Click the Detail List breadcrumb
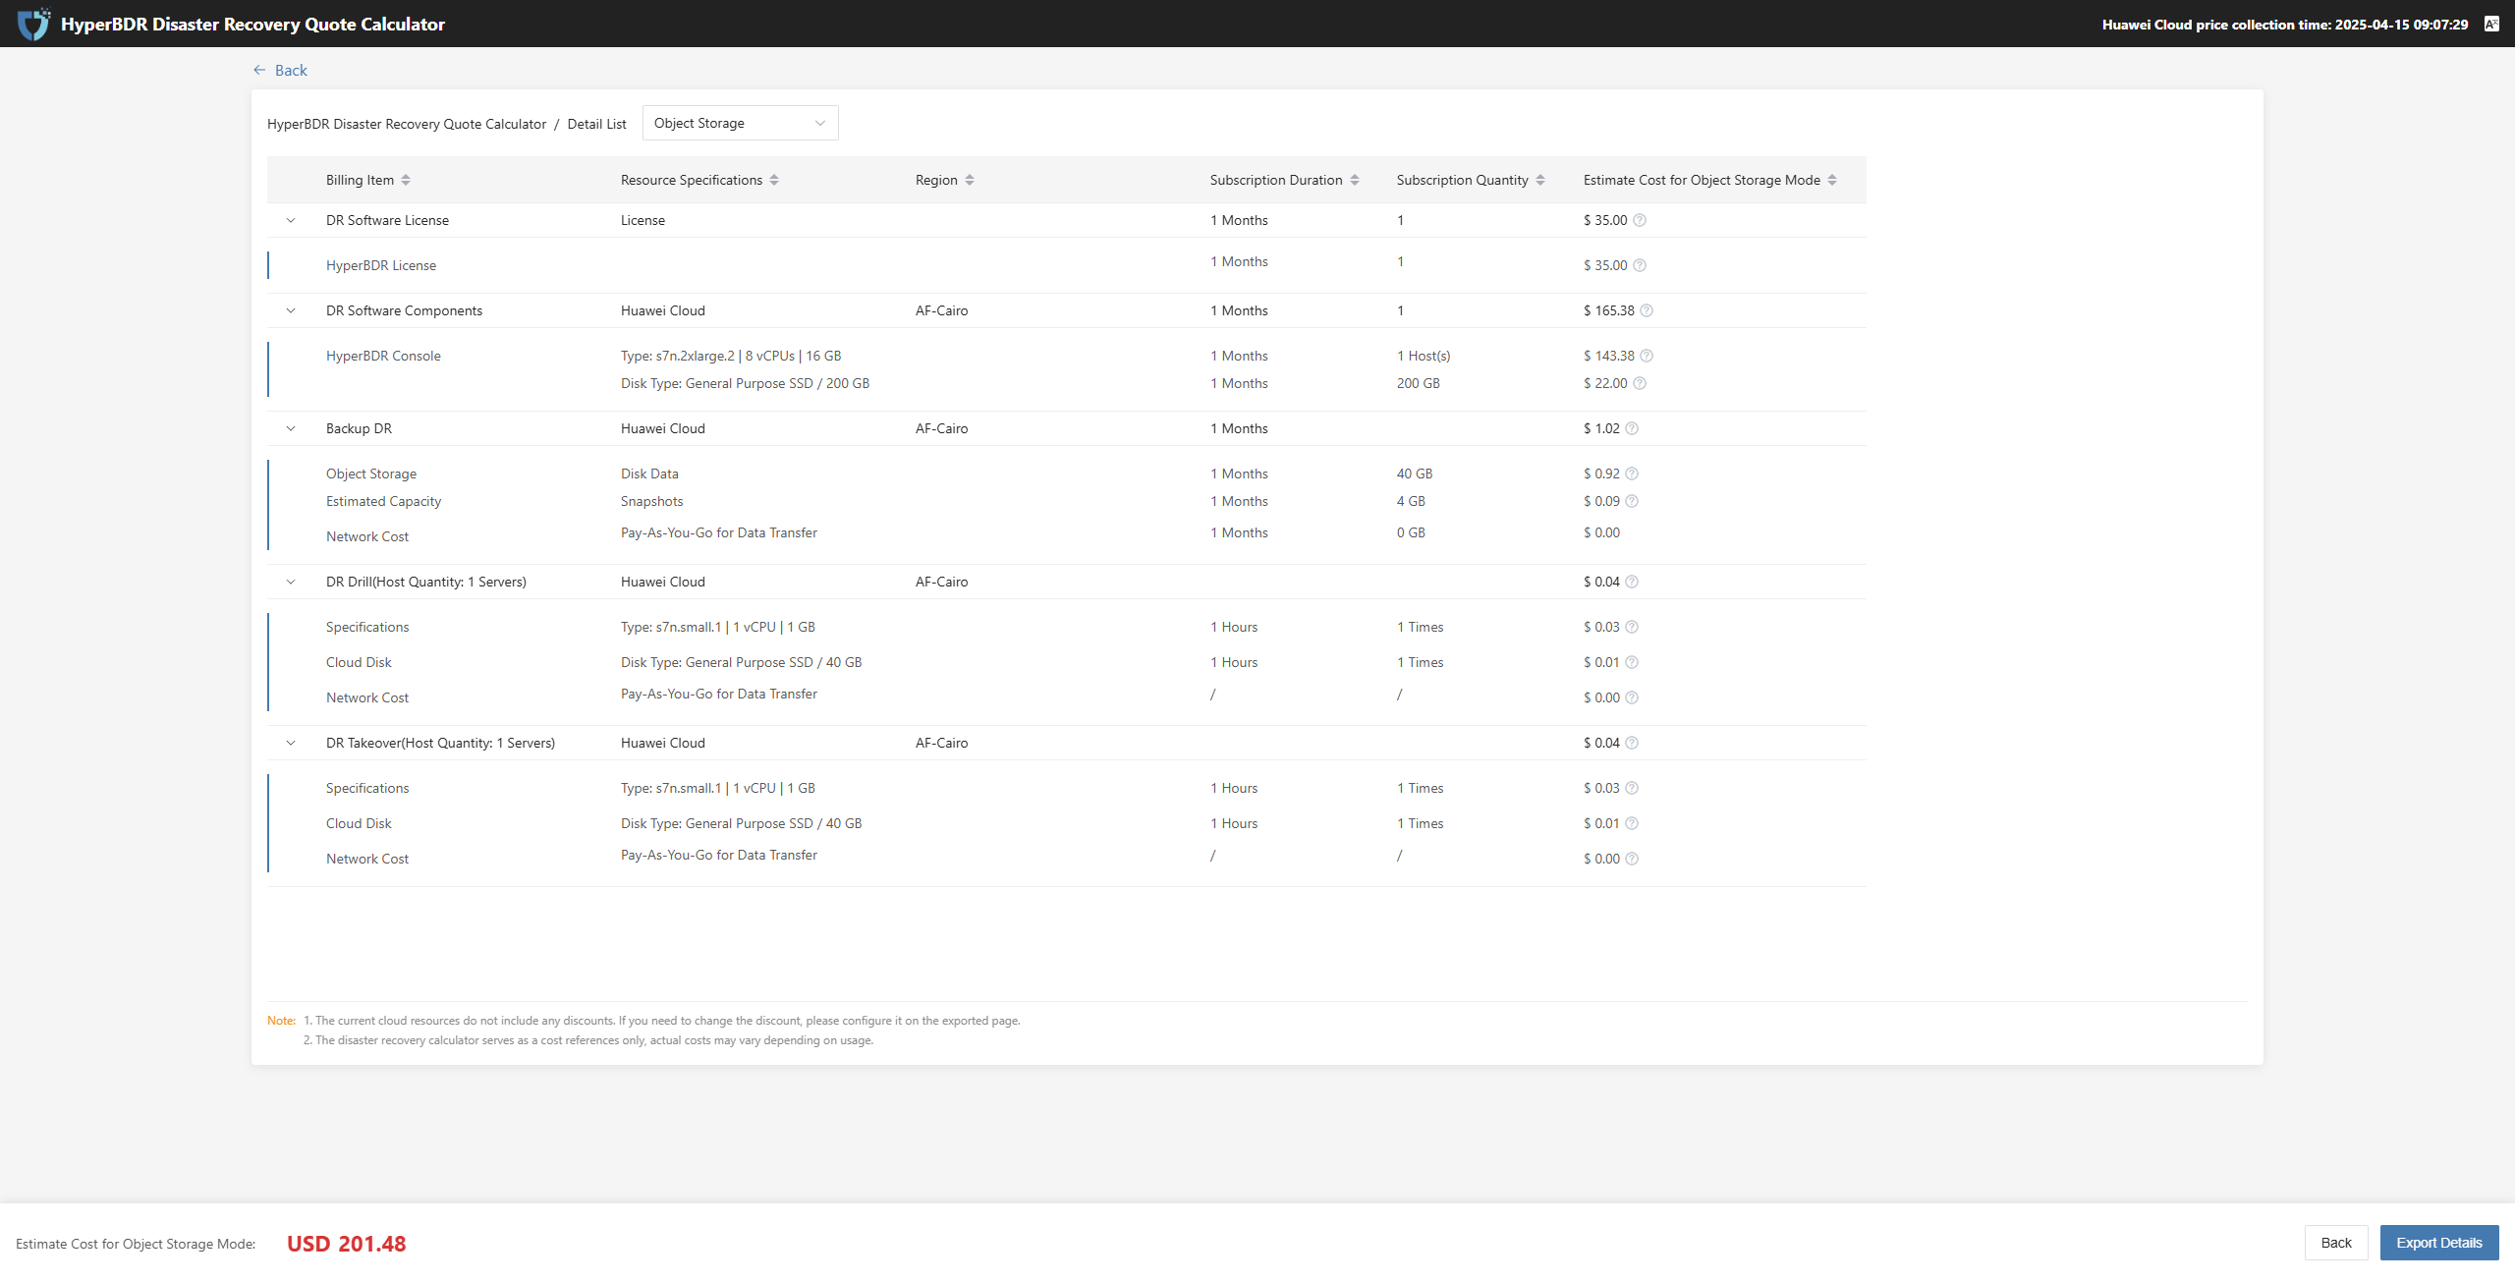The image size is (2515, 1282). coord(596,124)
